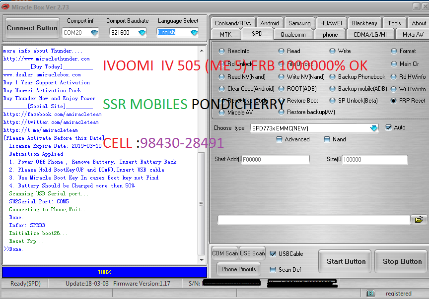Click the USB Scan button
The width and height of the screenshot is (429, 299).
[x=252, y=253]
